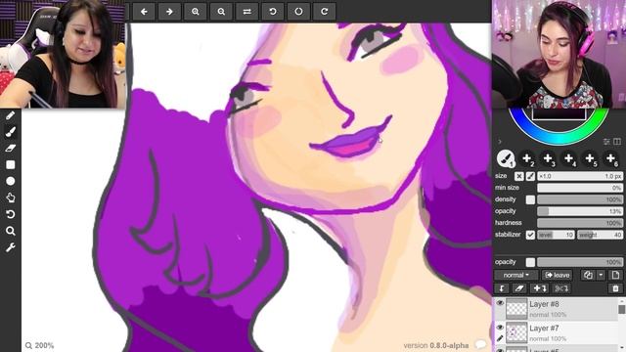Add brush preset in slot 3
Viewport: 626px width, 352px height.
(548, 158)
